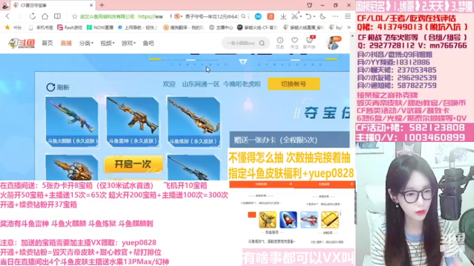Select the 斗鱼雷神 weapon skin tile
Screen dimensions: 474x266
[x=132, y=122]
